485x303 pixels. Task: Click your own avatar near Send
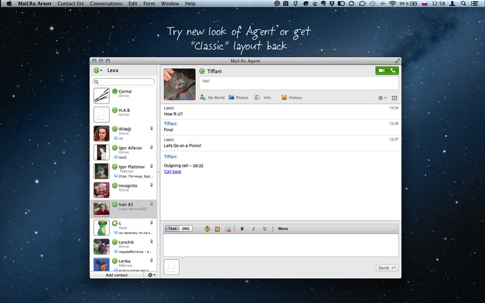tap(172, 267)
